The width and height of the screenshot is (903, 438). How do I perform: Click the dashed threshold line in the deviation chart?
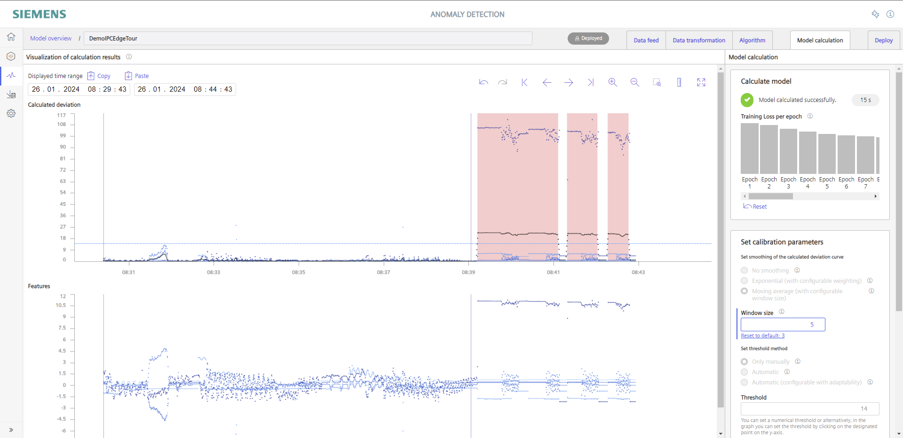click(393, 243)
